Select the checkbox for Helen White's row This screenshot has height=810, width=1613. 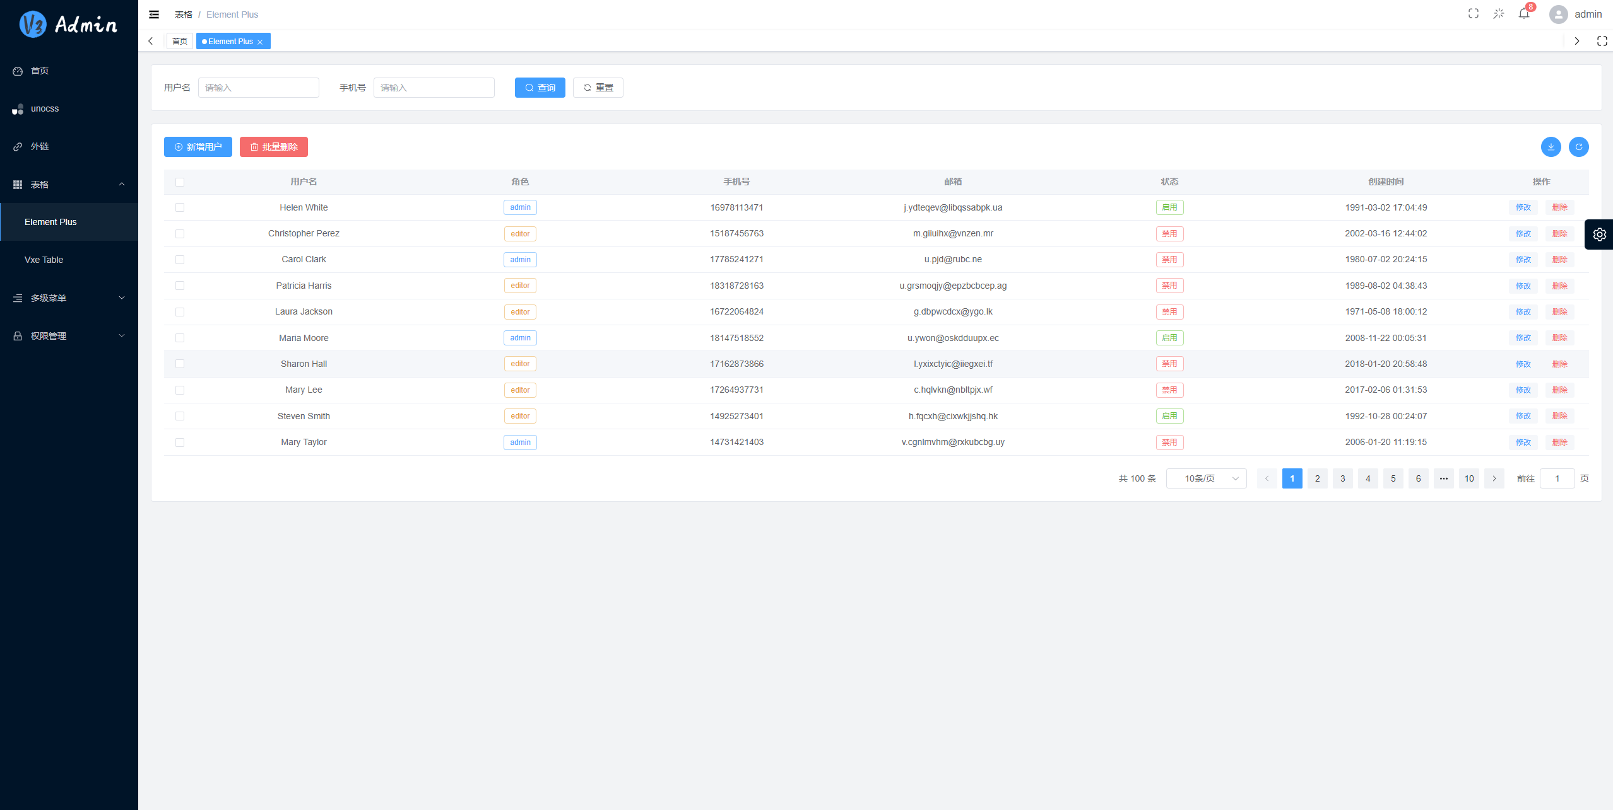point(180,207)
